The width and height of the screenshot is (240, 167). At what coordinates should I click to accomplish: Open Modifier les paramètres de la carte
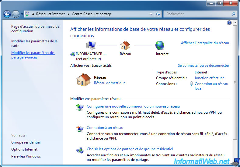[x=34, y=43]
